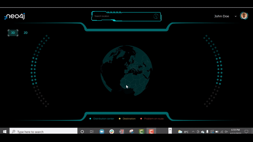
Task: Click the Windows taskbar search box
Action: 43,132
